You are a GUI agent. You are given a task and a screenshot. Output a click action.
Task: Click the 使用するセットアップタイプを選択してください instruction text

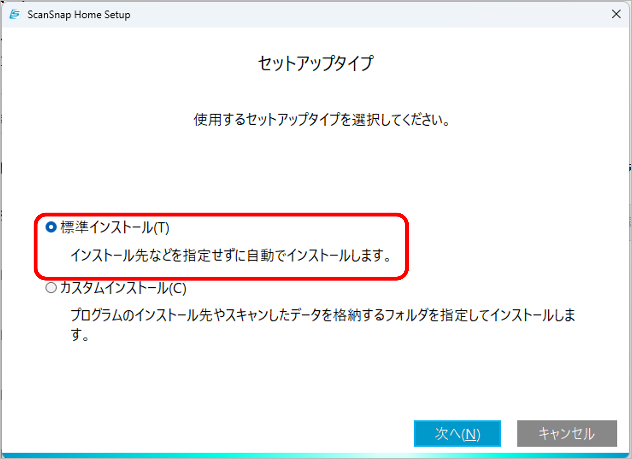coord(322,120)
